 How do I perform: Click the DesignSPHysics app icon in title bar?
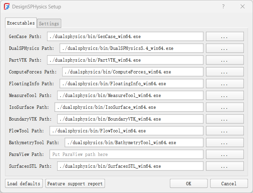point(7,6)
